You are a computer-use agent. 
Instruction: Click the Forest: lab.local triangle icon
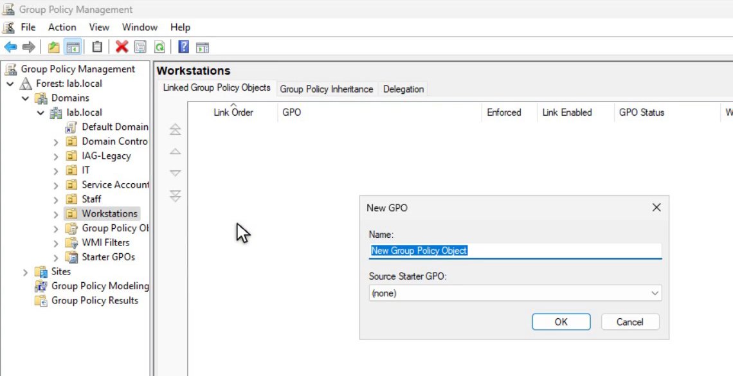pos(26,84)
